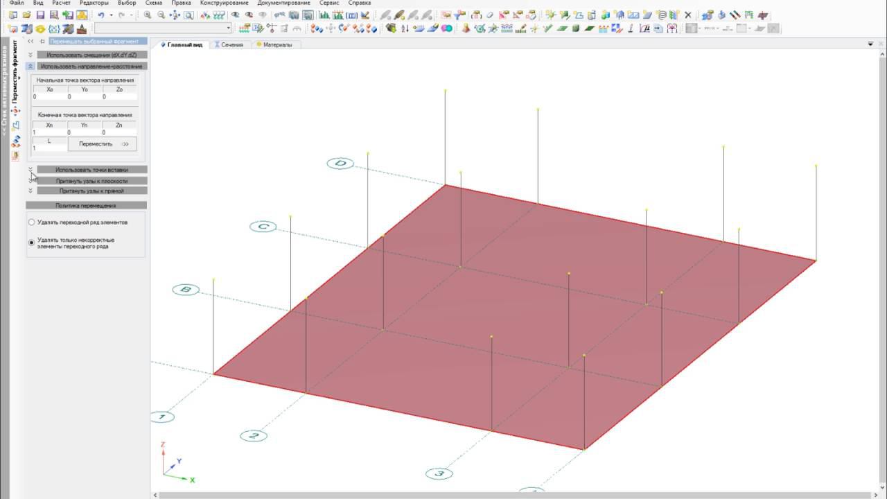887x499 pixels.
Task: Expand the 'Использовать точки вставки' section chevron
Action: click(30, 169)
